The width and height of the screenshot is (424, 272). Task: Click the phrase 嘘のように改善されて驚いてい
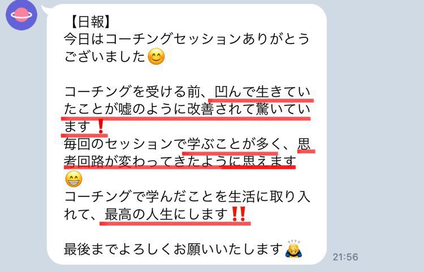click(x=214, y=109)
